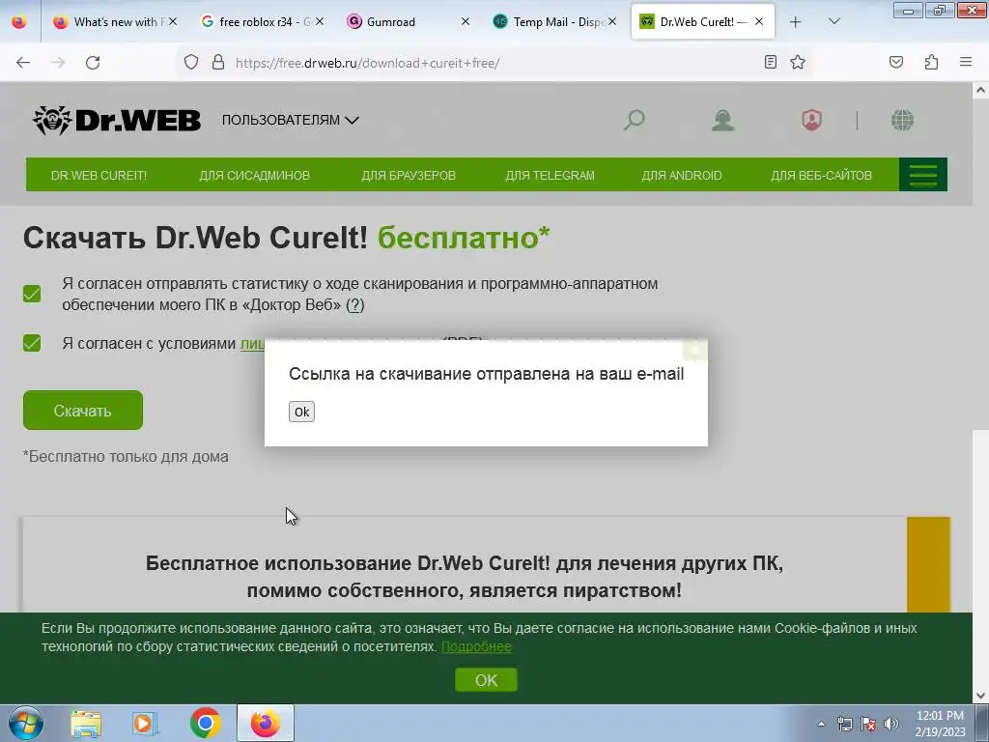
Task: Go back to previous page
Action: 23,63
